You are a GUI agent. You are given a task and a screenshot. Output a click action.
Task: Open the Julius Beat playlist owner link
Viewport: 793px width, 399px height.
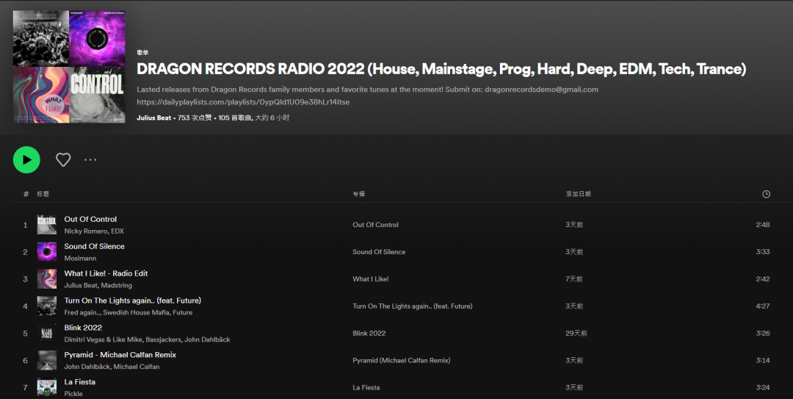[153, 118]
